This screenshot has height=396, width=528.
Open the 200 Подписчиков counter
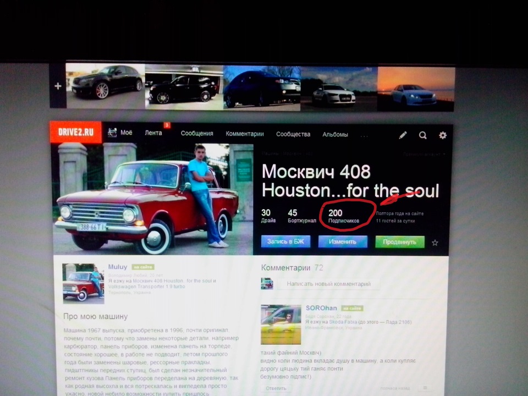(343, 217)
